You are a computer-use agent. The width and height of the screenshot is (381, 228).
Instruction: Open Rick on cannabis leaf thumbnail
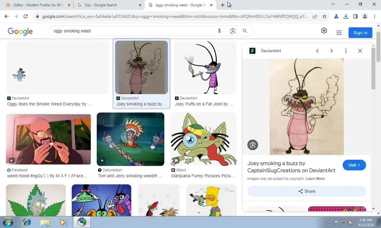tap(36, 200)
